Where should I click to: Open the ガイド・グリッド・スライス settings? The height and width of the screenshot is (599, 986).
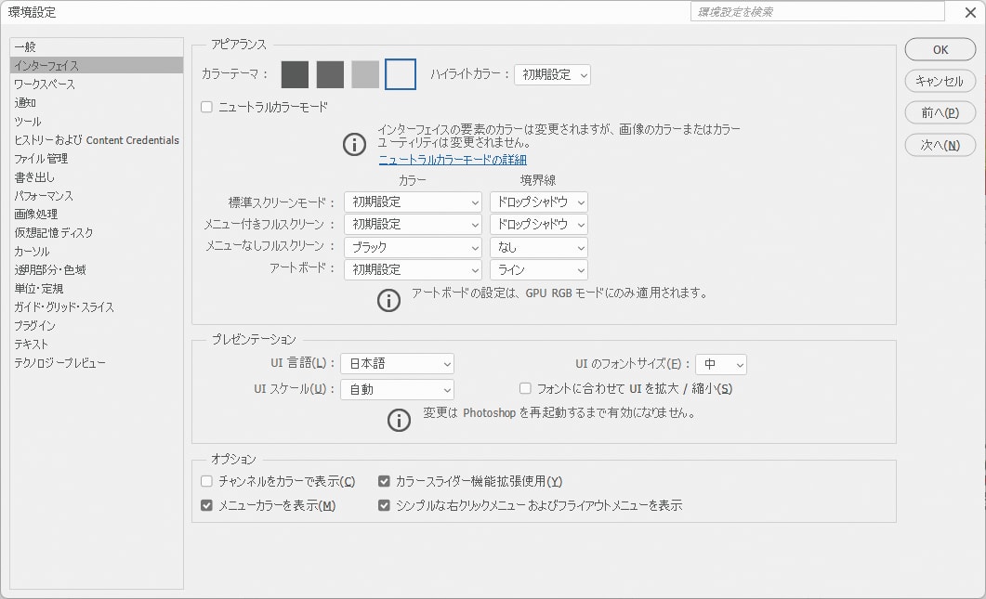coord(63,306)
